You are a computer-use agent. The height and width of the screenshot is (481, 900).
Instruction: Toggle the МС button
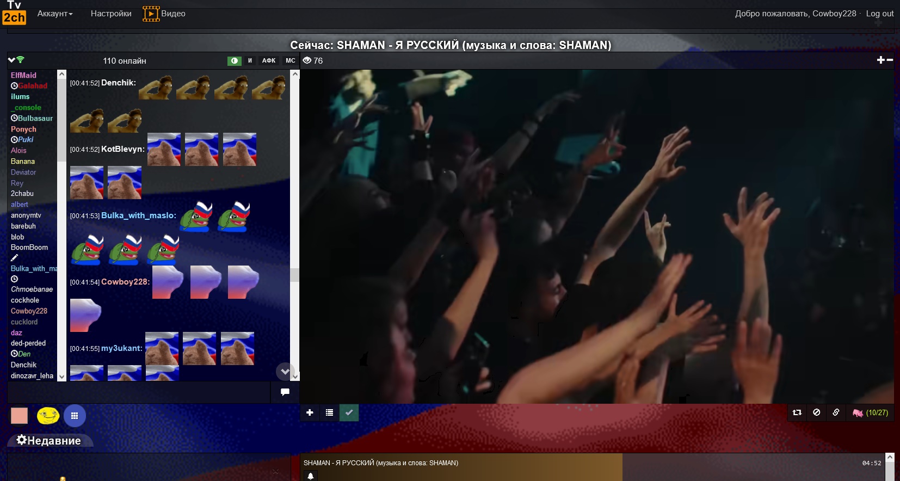pos(291,60)
